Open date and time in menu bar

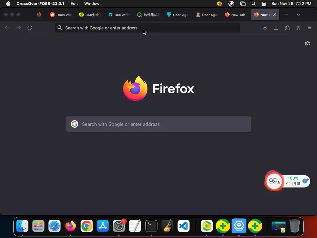[x=291, y=3]
